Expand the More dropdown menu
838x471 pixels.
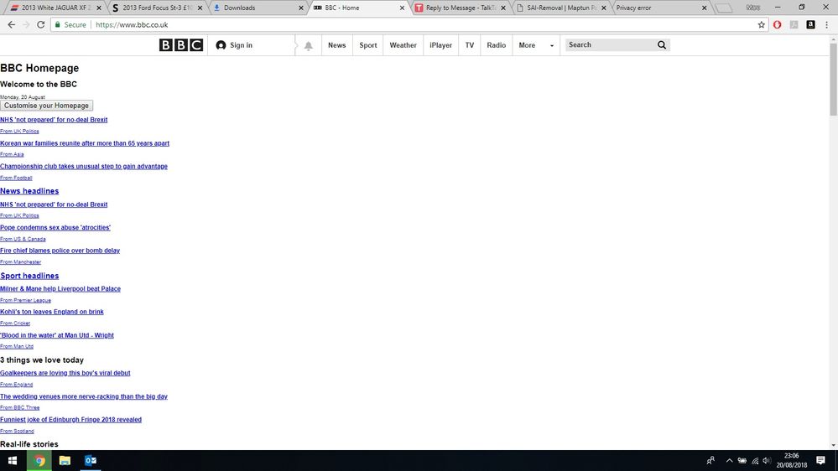coord(536,45)
